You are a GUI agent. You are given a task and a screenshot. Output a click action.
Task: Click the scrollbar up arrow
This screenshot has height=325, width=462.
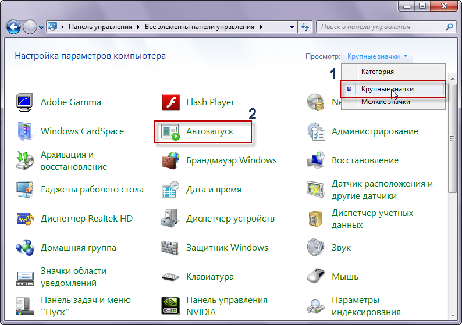(x=453, y=78)
